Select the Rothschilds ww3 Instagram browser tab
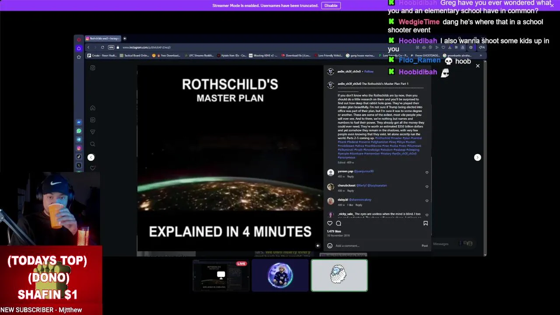The width and height of the screenshot is (560, 315). coord(103,38)
